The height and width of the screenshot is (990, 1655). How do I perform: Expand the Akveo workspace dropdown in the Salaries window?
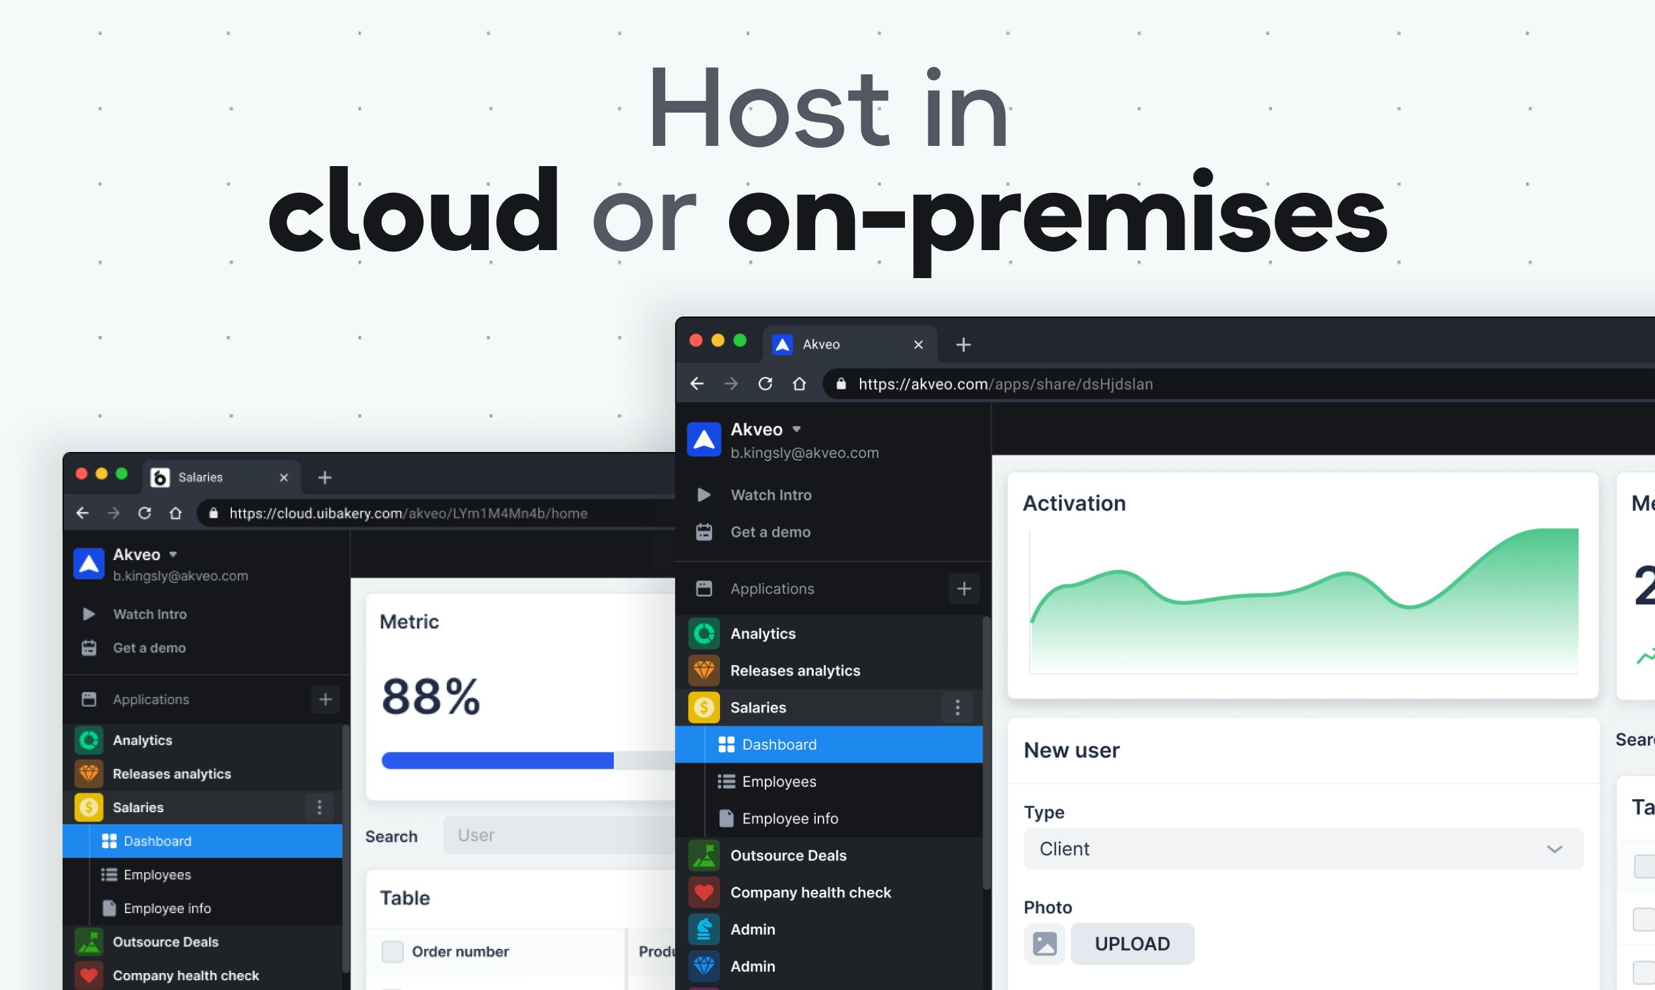tap(173, 554)
